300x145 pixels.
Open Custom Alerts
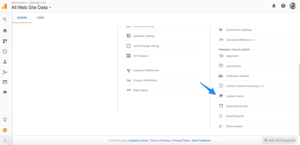235,96
